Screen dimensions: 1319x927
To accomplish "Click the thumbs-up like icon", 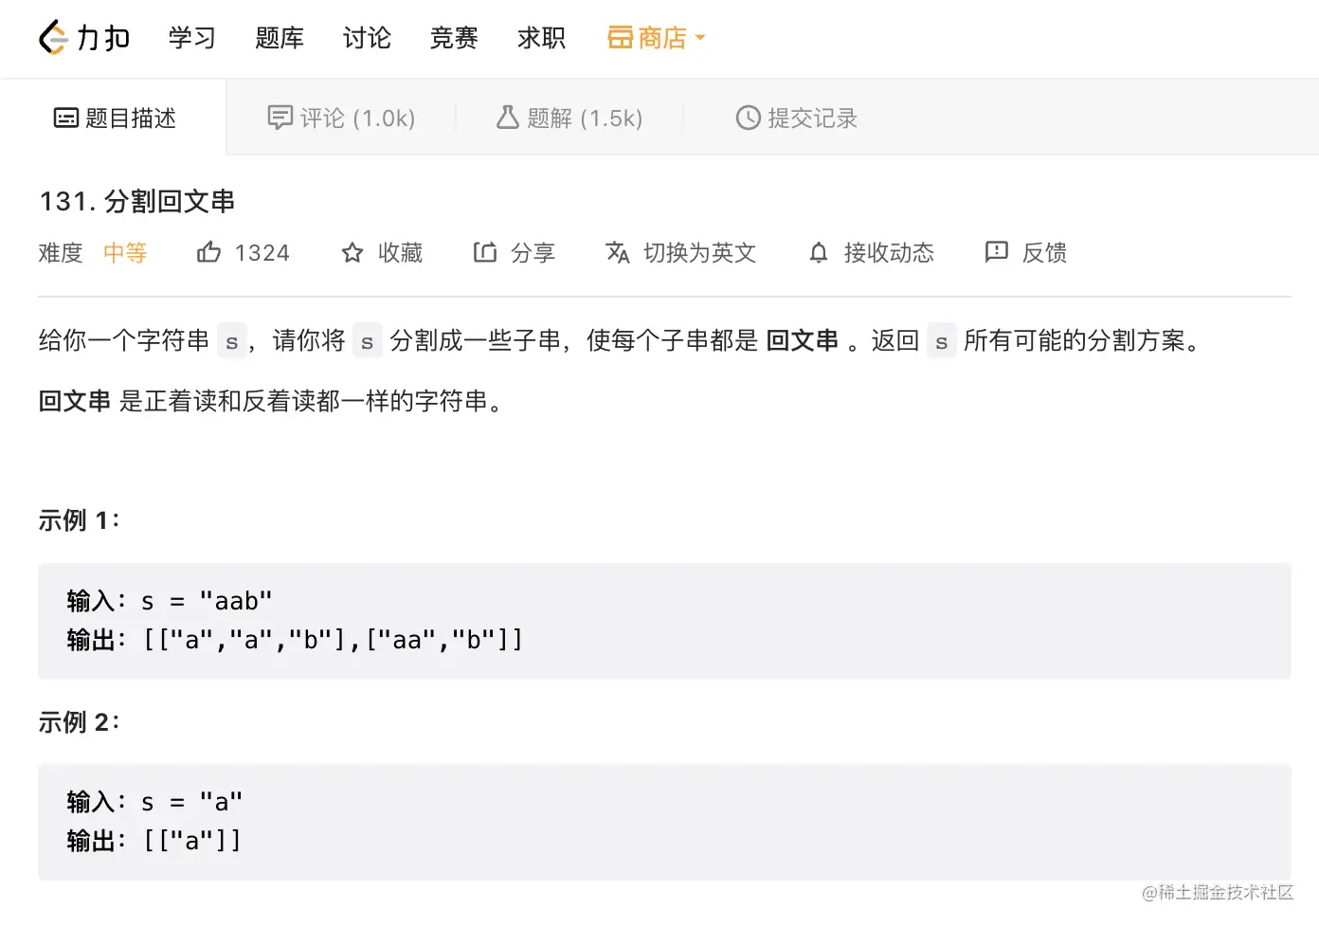I will [208, 252].
